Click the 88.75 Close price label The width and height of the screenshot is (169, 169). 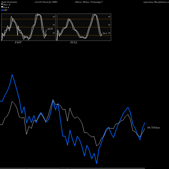tap(154, 128)
